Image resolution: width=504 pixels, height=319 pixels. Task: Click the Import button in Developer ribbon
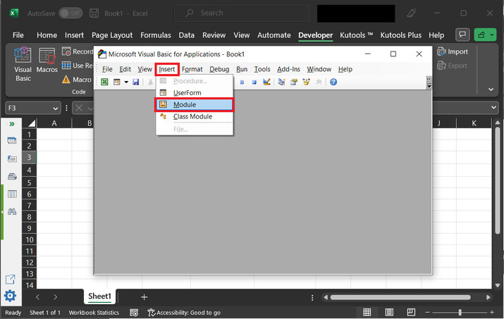453,51
